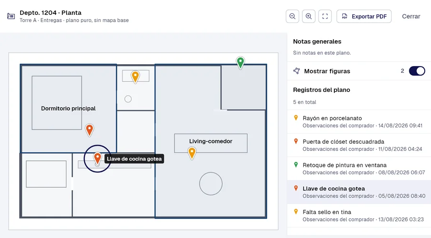Click the green pin icon beside Retoque de pintura
The height and width of the screenshot is (238, 431).
click(296, 165)
